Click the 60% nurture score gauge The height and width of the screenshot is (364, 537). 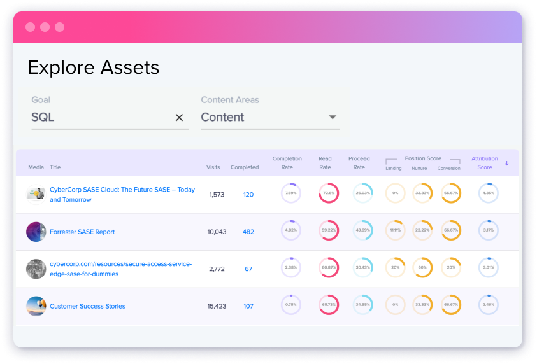tap(422, 267)
